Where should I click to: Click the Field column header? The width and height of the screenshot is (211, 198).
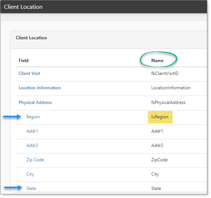(x=23, y=61)
